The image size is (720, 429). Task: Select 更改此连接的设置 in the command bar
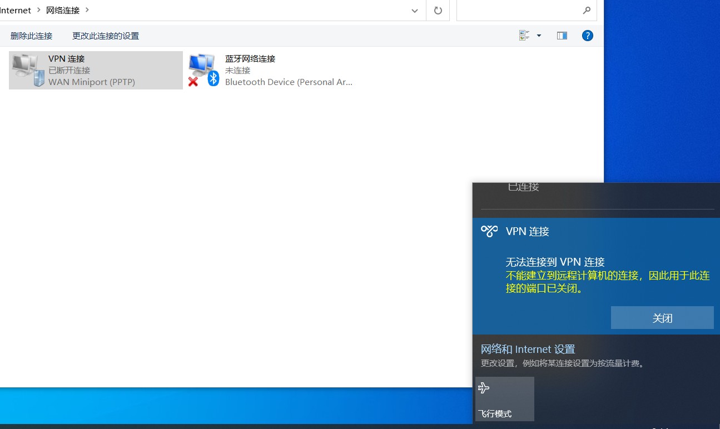106,36
